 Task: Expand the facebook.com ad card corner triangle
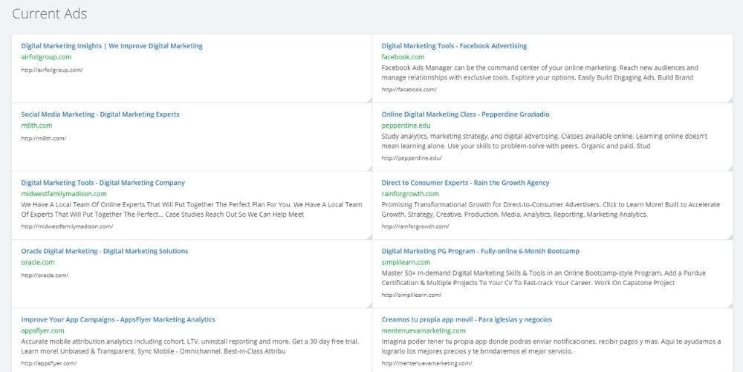pyautogui.click(x=729, y=99)
